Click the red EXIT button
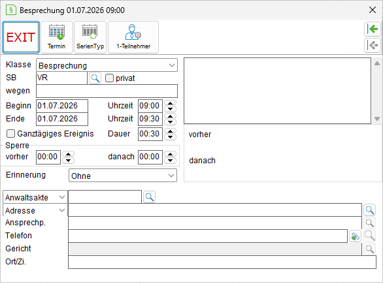The width and height of the screenshot is (383, 284). pos(21,37)
